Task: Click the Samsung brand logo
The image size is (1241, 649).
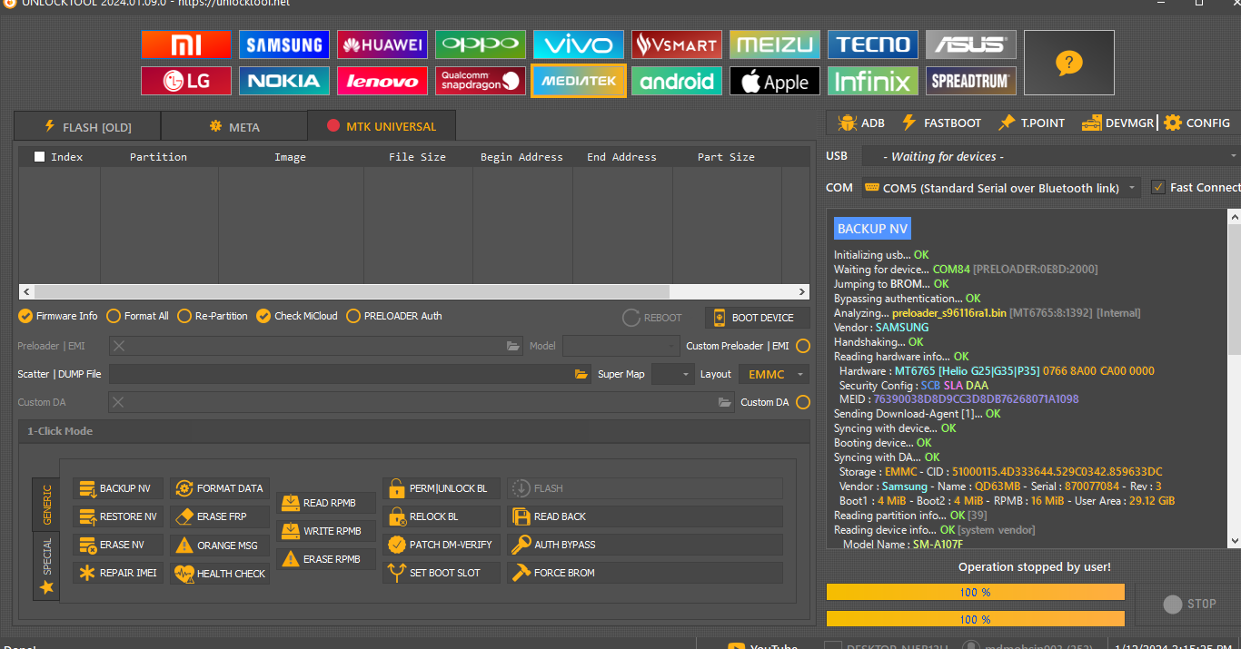Action: click(x=284, y=44)
